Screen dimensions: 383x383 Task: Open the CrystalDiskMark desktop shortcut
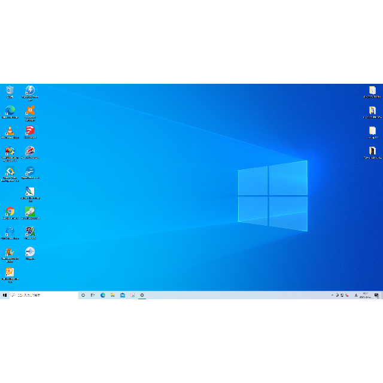[30, 213]
